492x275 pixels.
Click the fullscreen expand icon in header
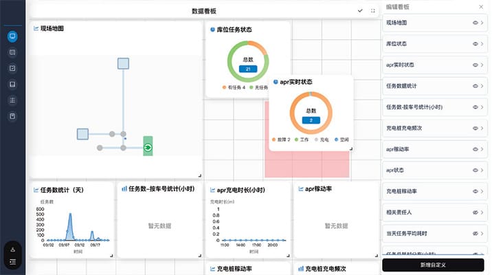[373, 11]
